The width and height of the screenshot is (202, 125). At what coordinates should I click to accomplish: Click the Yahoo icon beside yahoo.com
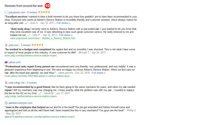pos(6,62)
